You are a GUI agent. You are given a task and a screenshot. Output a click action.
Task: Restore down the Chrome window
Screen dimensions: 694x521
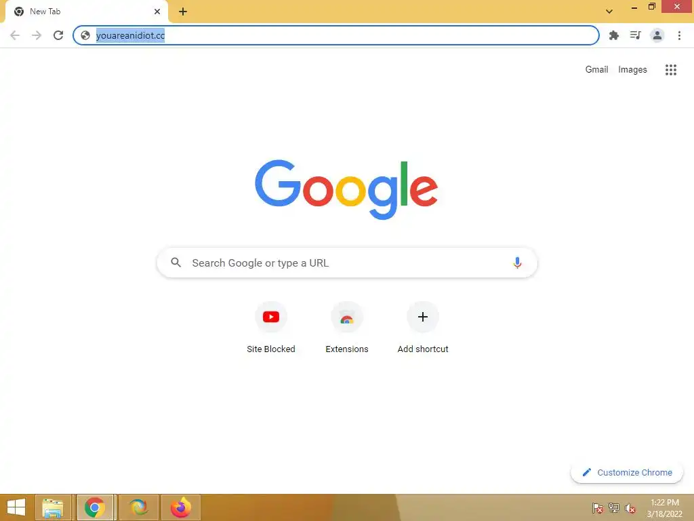pos(651,7)
